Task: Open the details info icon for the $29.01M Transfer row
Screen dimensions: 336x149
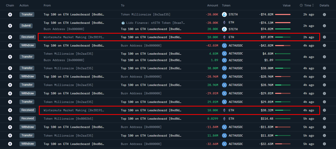Action: (x=324, y=102)
